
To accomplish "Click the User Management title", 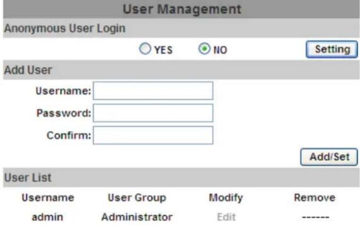I will (182, 9).
